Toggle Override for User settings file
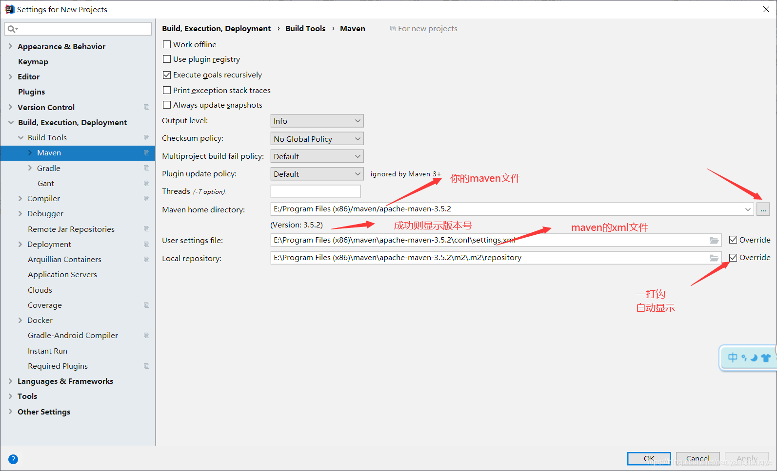Screen dimensions: 777x471 click(733, 240)
